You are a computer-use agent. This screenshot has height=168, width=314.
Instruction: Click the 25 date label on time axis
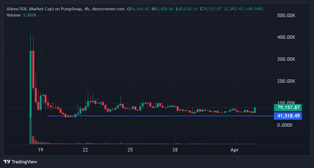coord(130,150)
